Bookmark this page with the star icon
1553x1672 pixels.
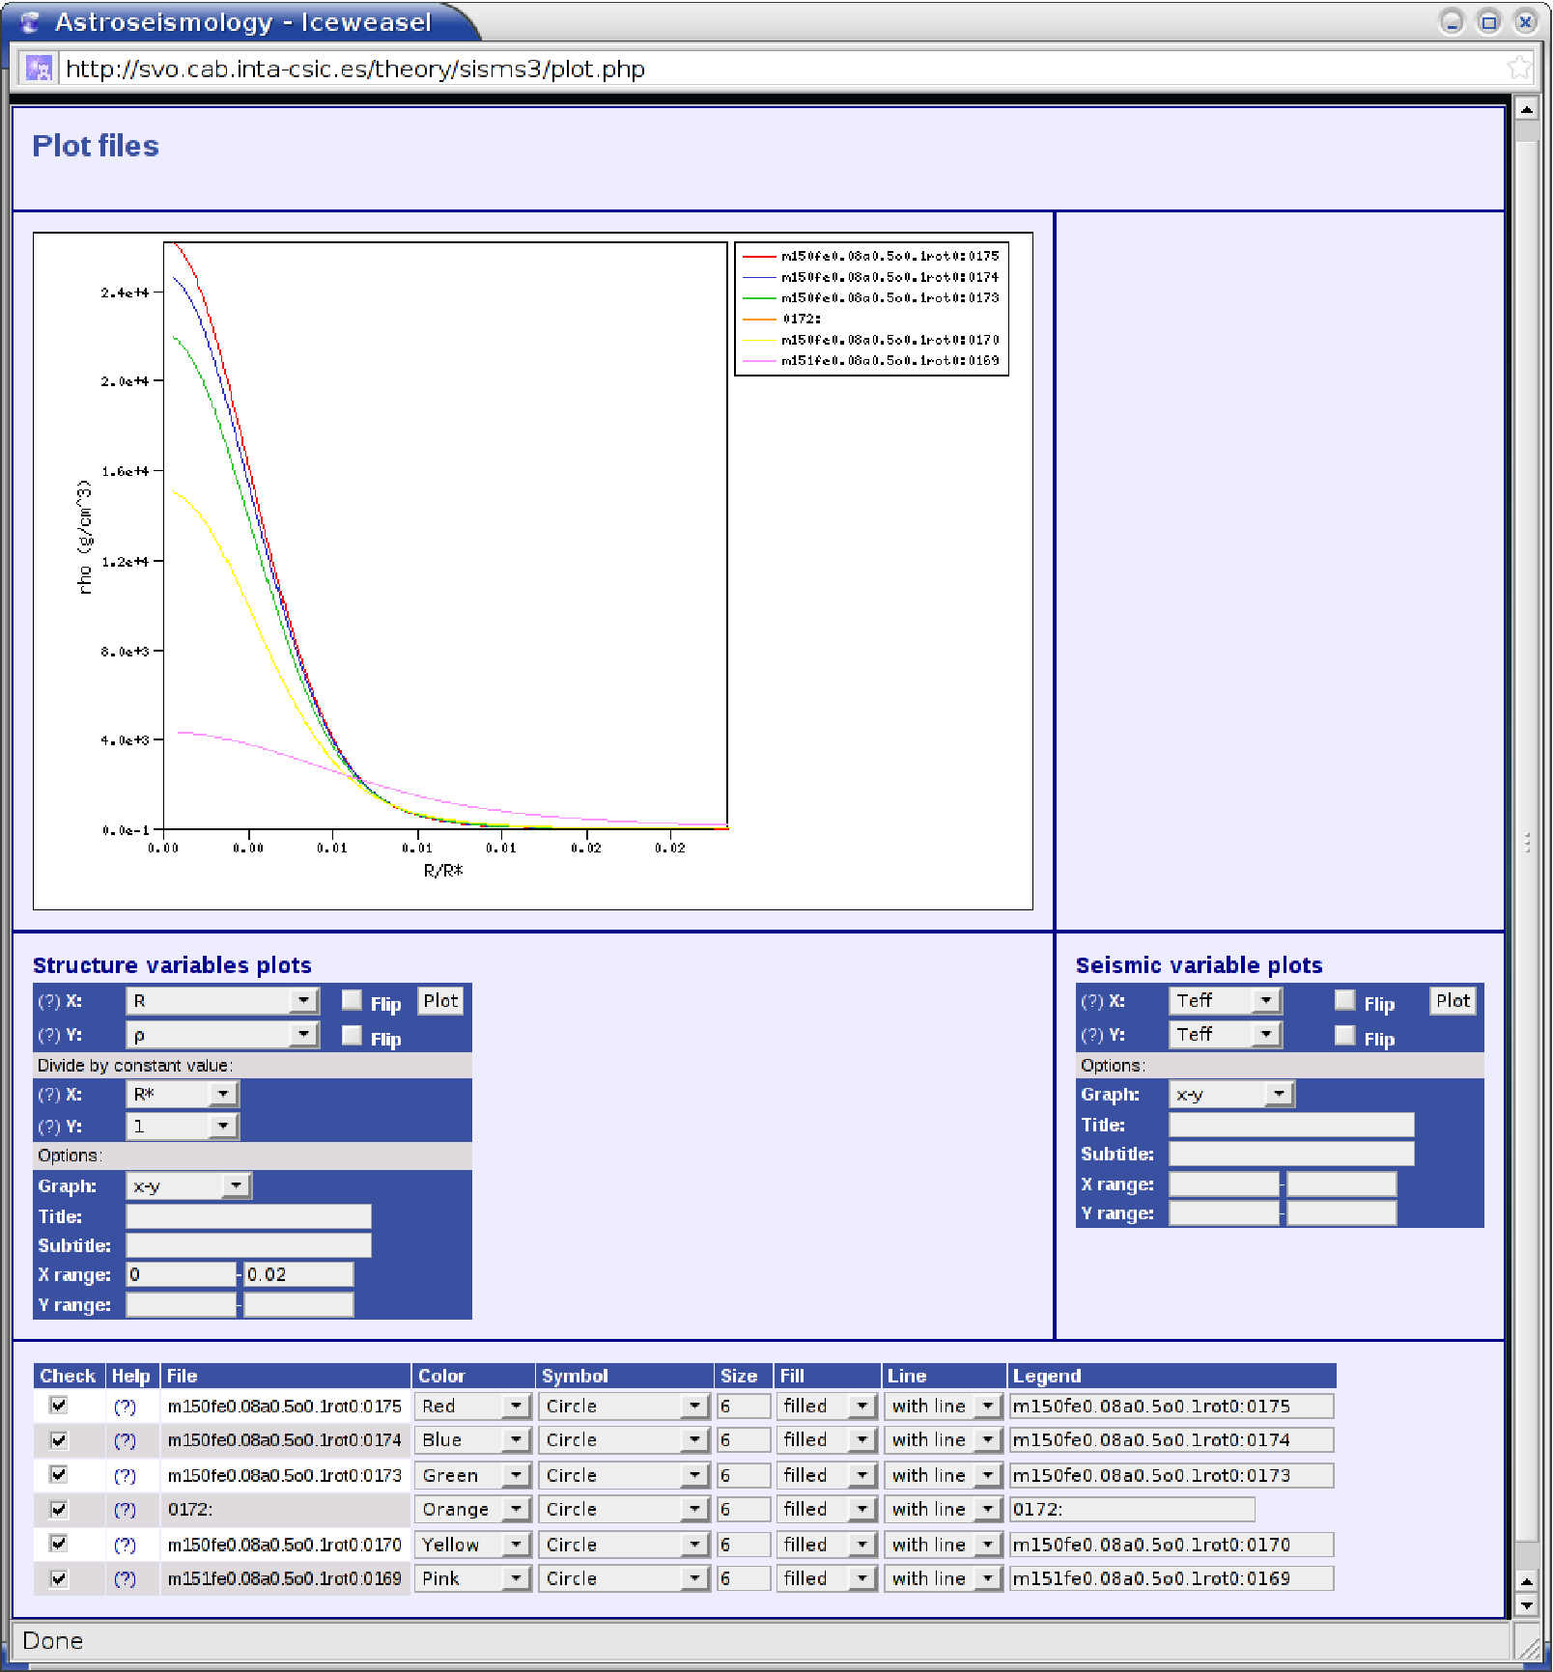pos(1518,68)
